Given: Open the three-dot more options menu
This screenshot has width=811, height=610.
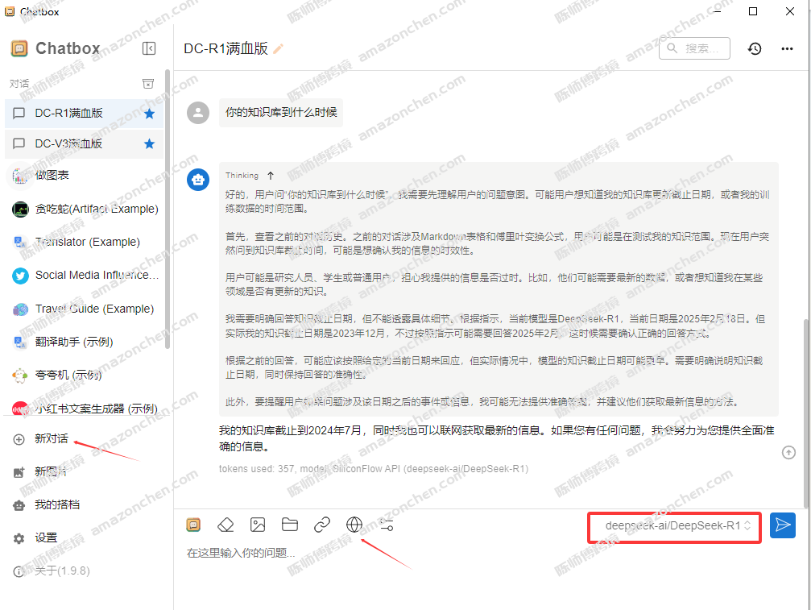Looking at the screenshot, I should click(787, 48).
